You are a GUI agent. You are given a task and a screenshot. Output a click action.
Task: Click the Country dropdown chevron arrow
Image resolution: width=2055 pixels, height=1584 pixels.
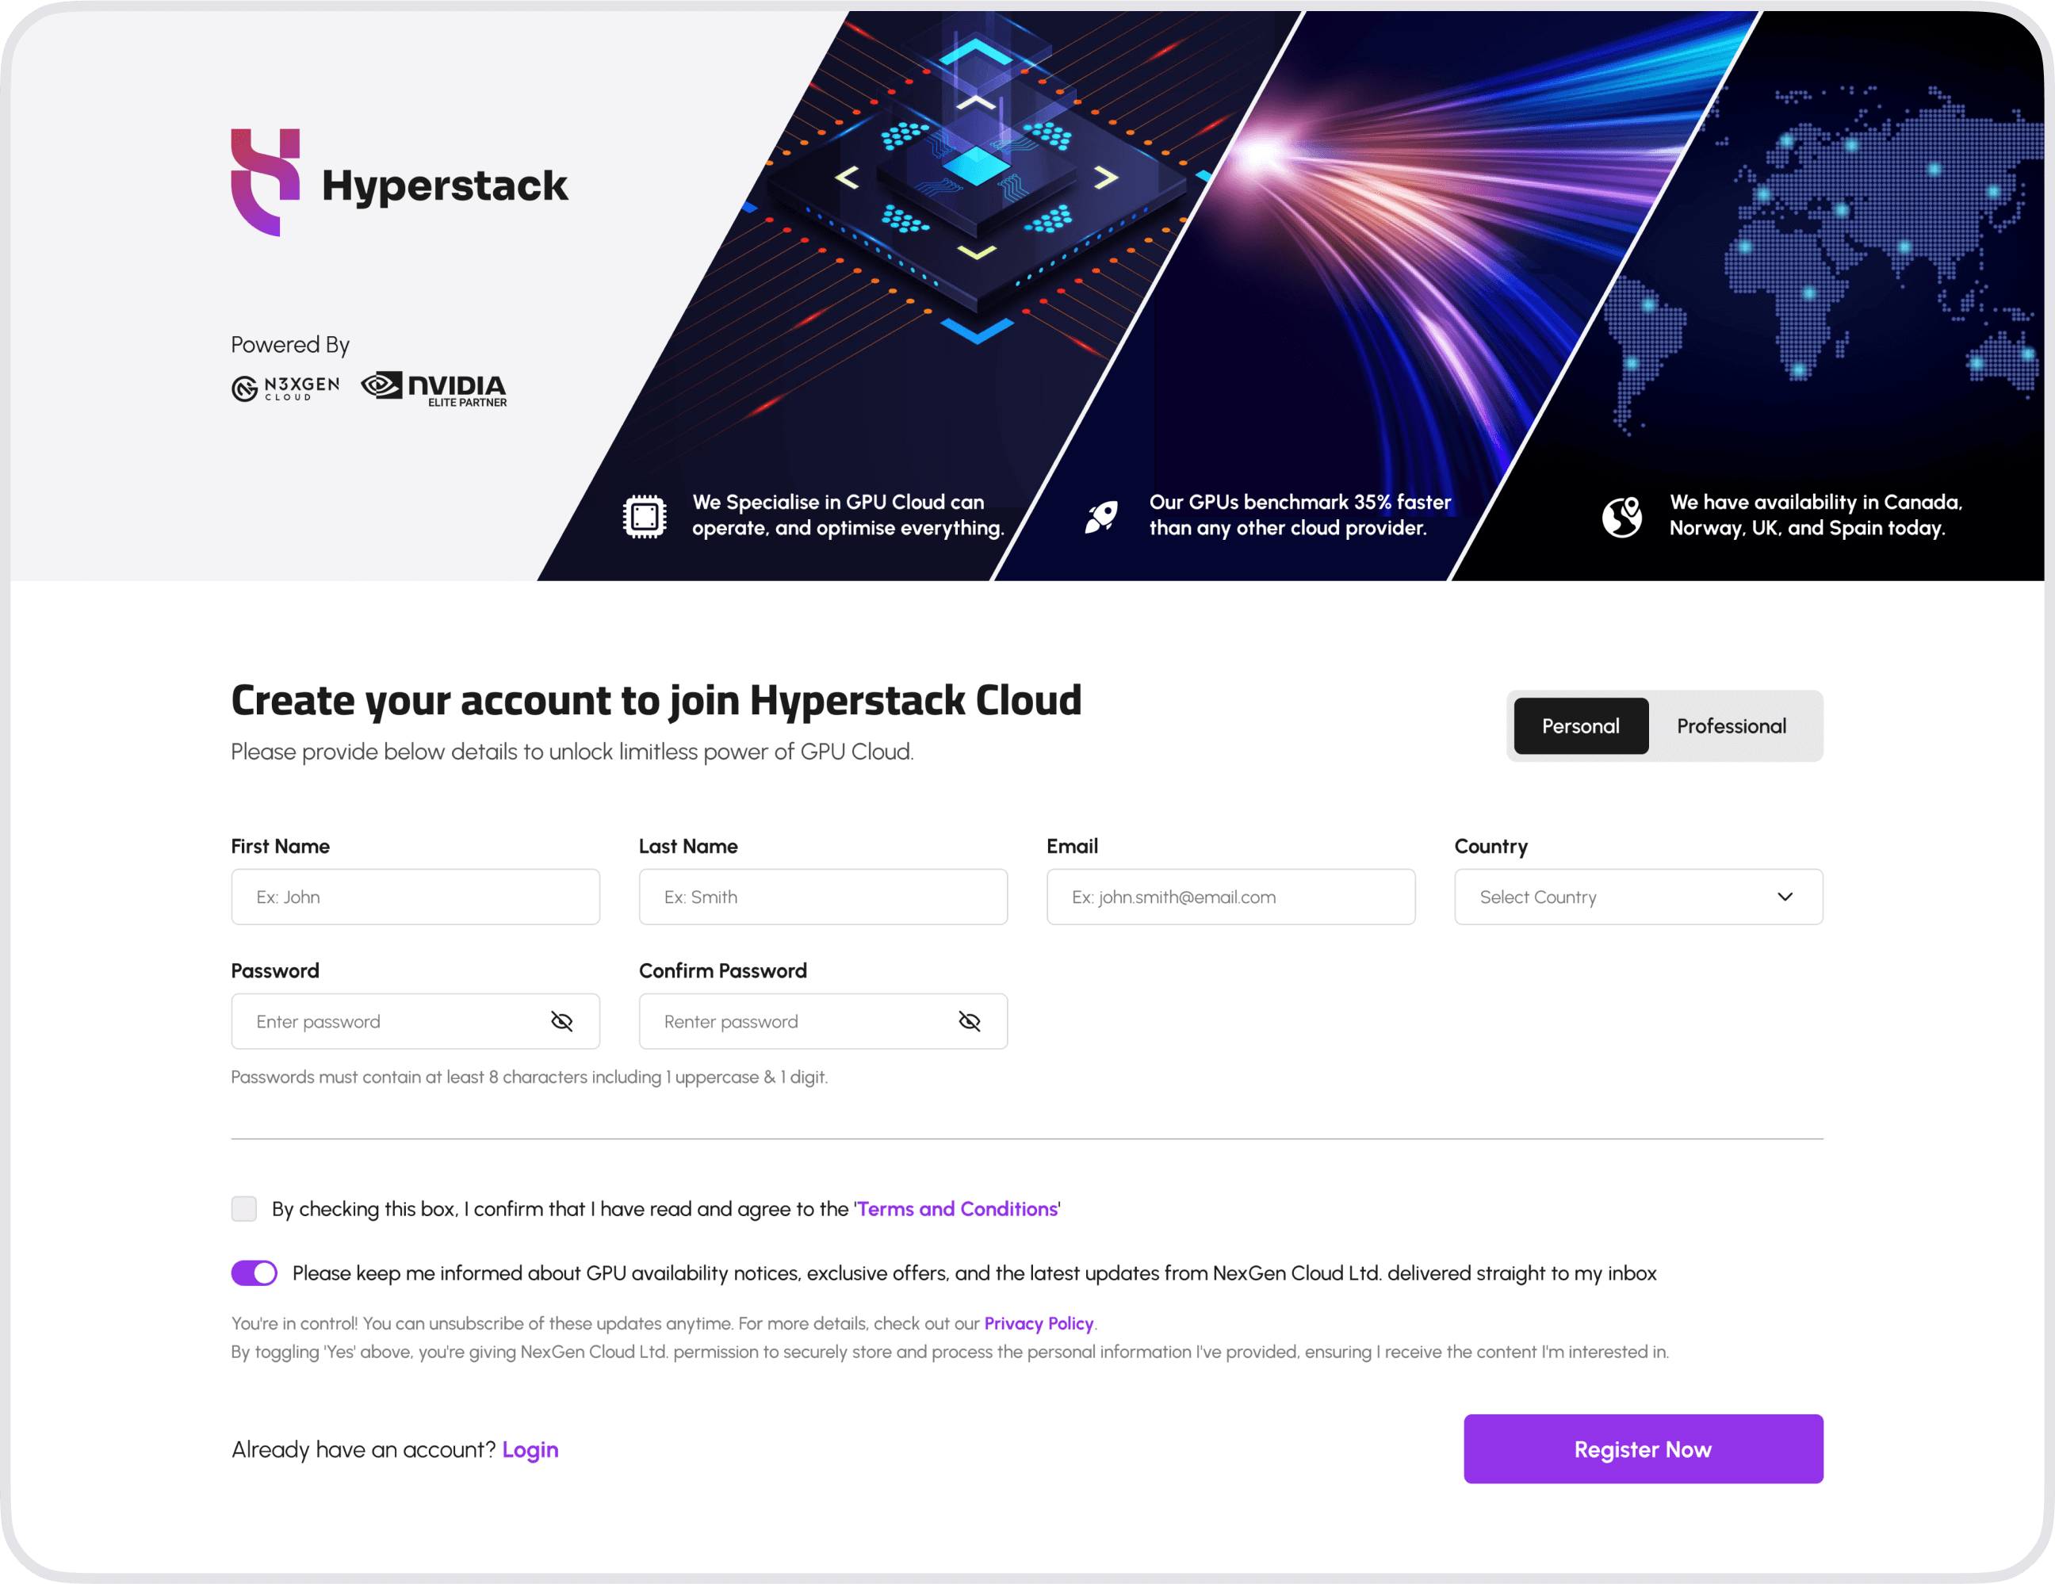tap(1785, 897)
